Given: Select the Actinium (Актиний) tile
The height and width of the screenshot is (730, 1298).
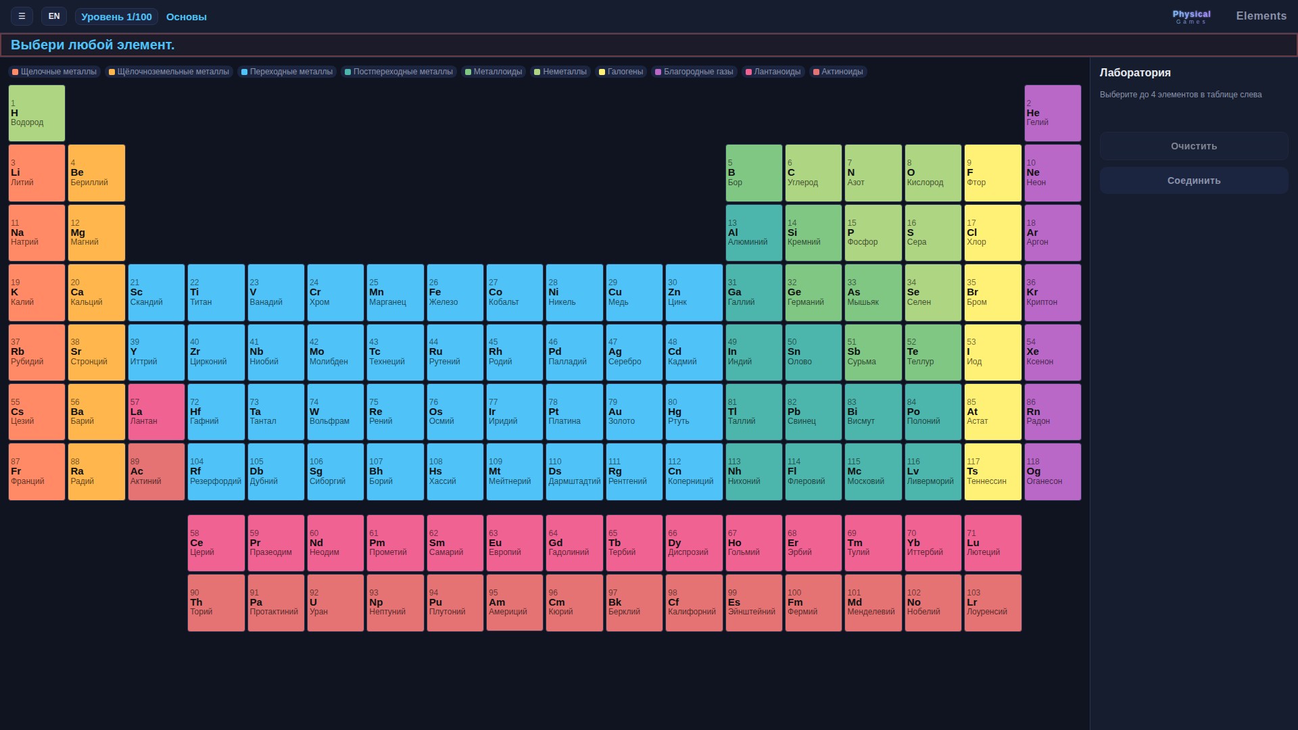Looking at the screenshot, I should coord(156,472).
